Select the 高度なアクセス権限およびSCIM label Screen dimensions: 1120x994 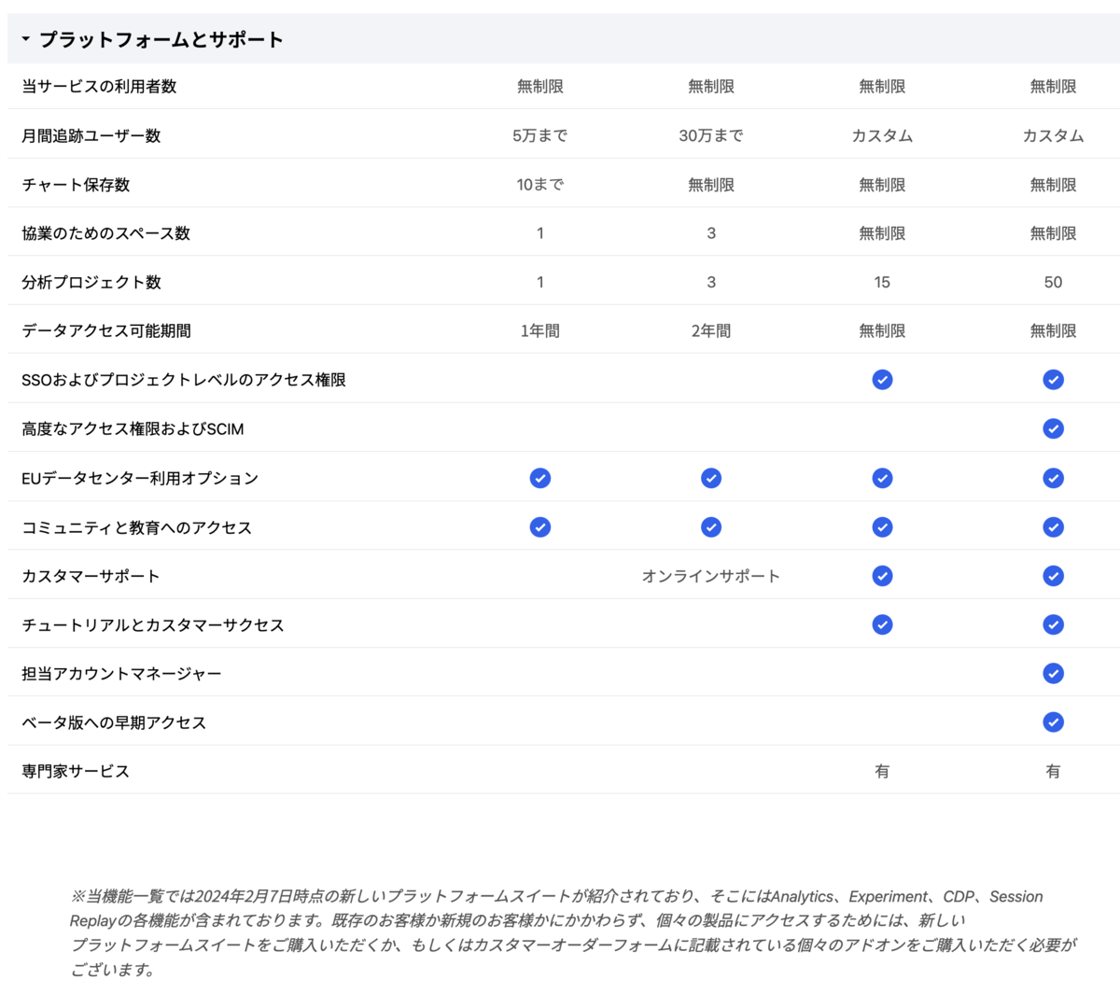(133, 429)
